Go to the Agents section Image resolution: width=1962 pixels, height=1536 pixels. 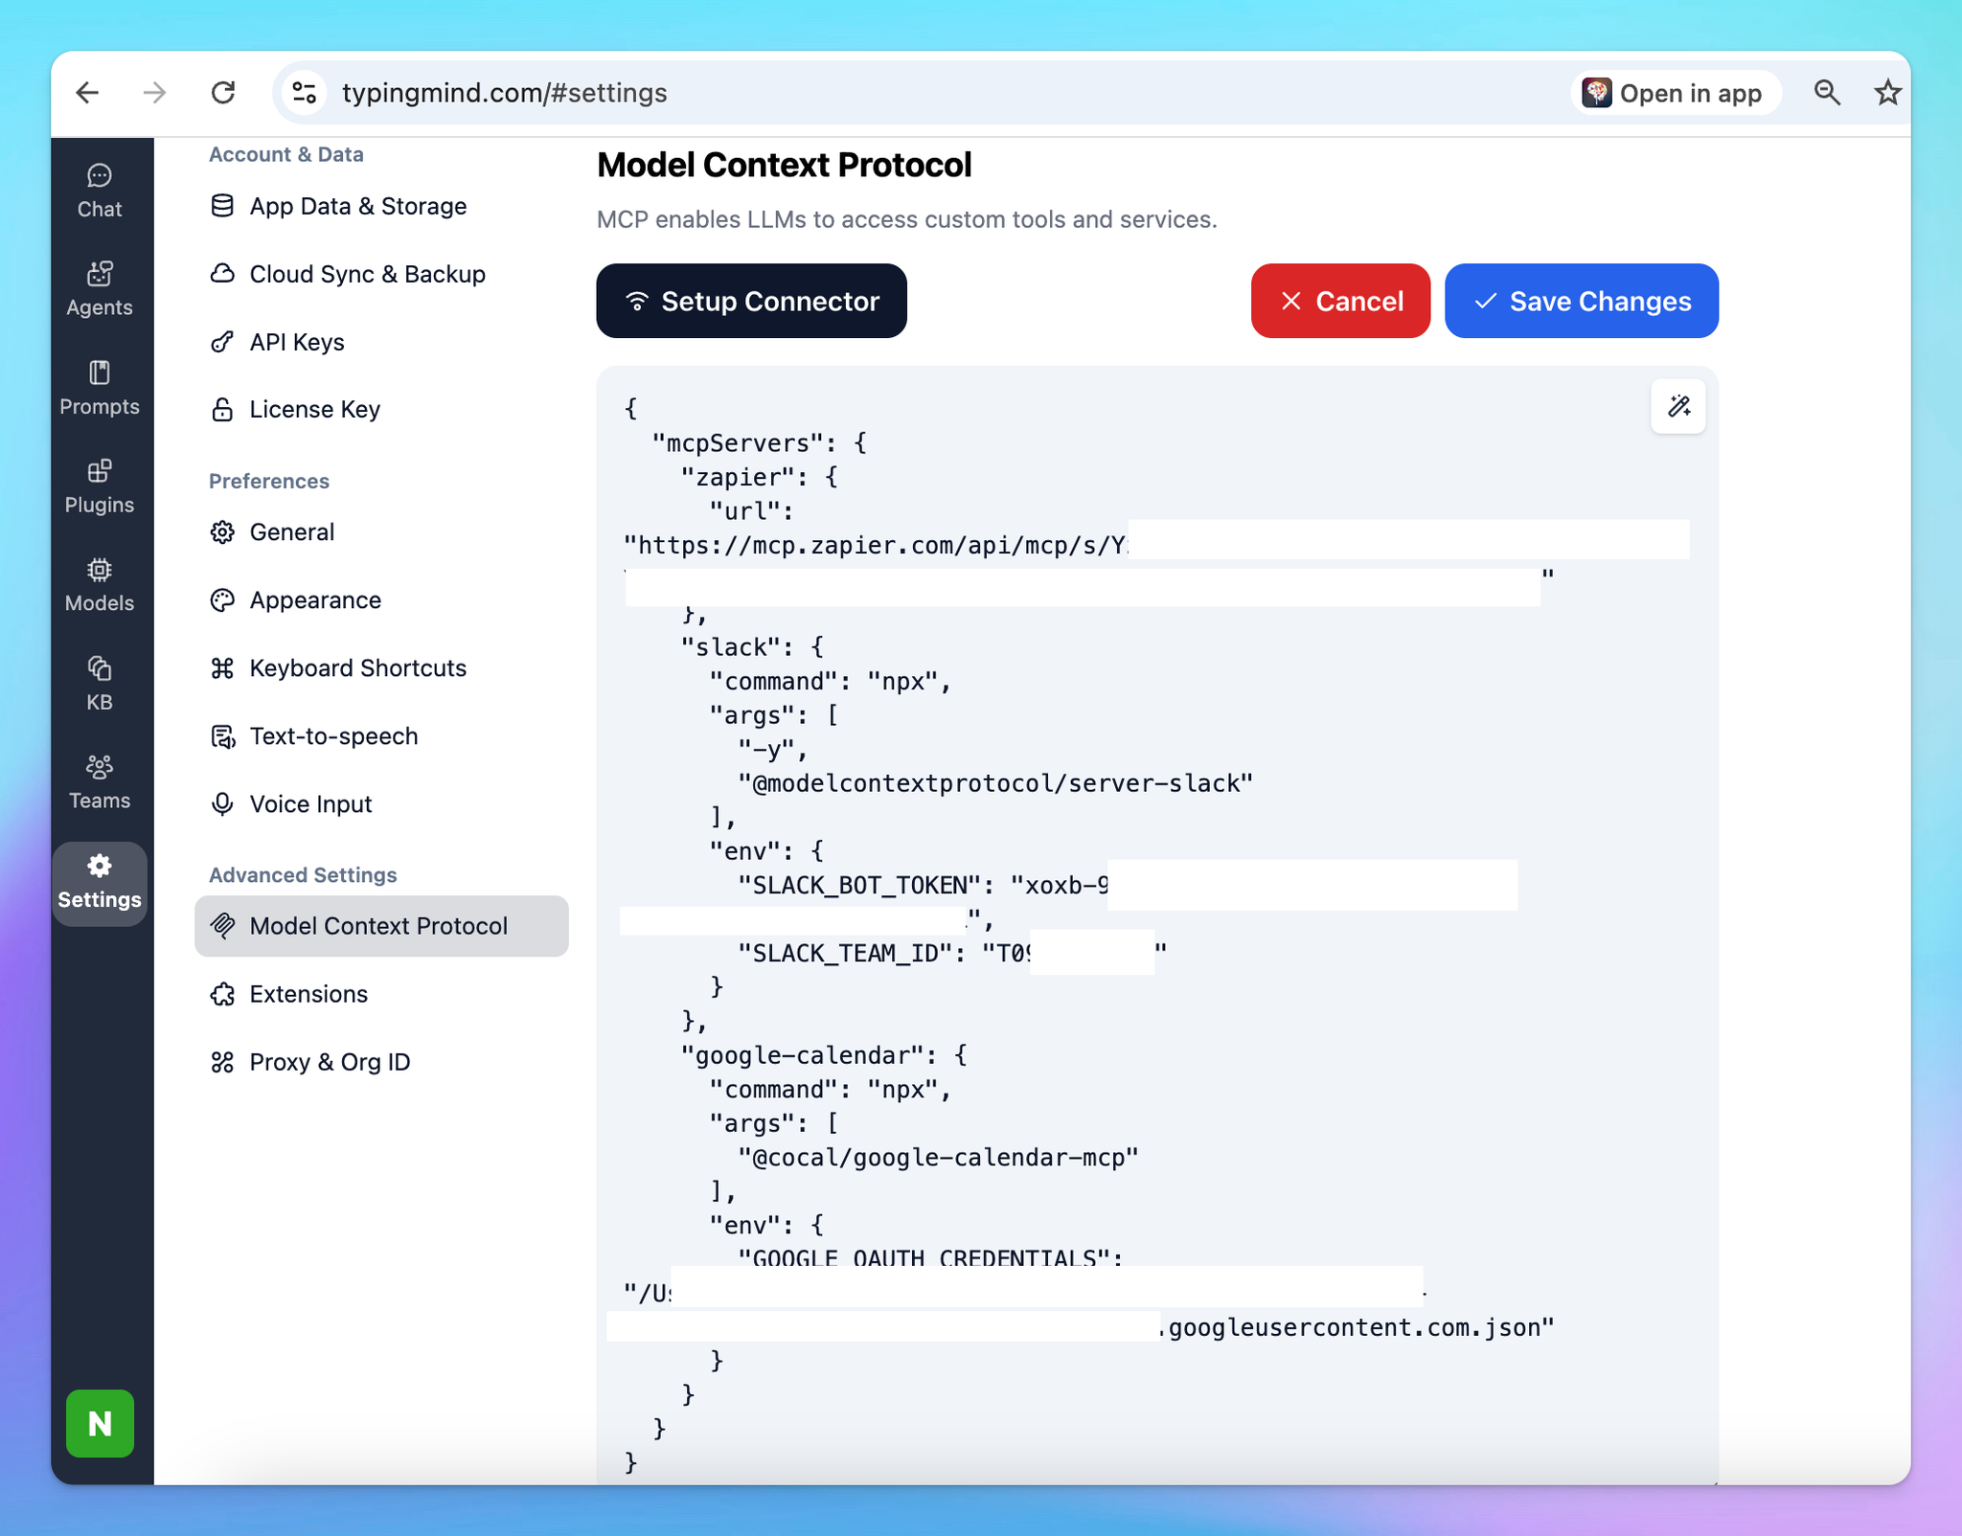[100, 288]
